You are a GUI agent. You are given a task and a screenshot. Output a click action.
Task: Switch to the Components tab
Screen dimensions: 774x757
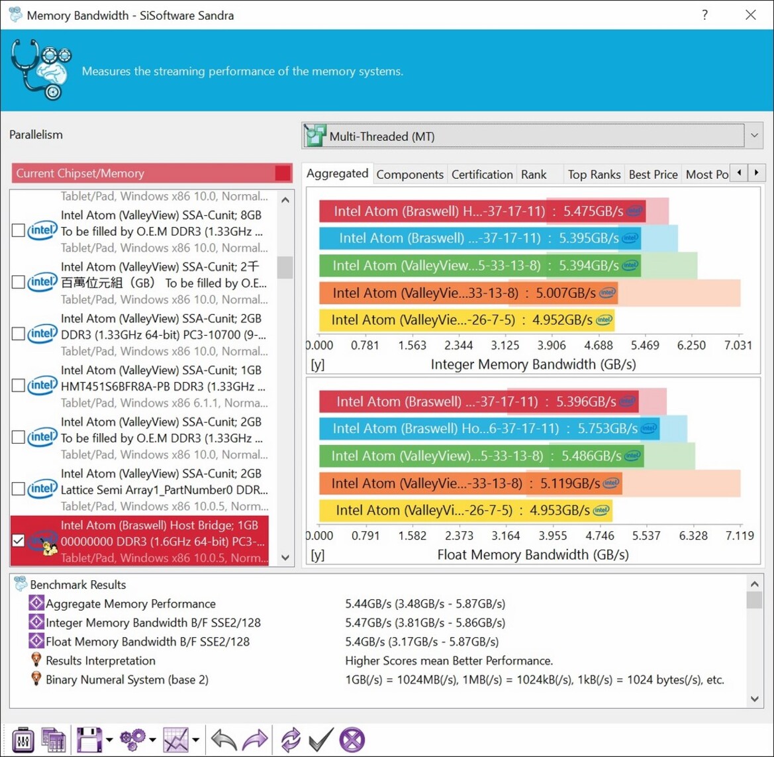(x=410, y=174)
